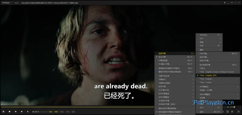The height and width of the screenshot is (115, 242).
Task: Pause playback with the pause button
Action: coord(3,112)
